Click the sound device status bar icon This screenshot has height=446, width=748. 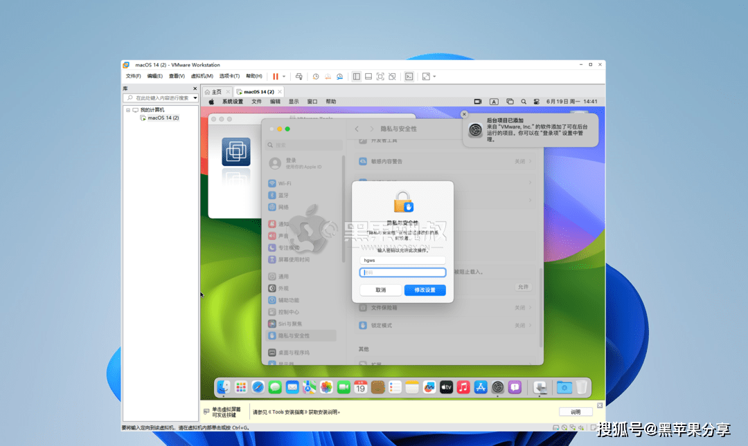581,428
